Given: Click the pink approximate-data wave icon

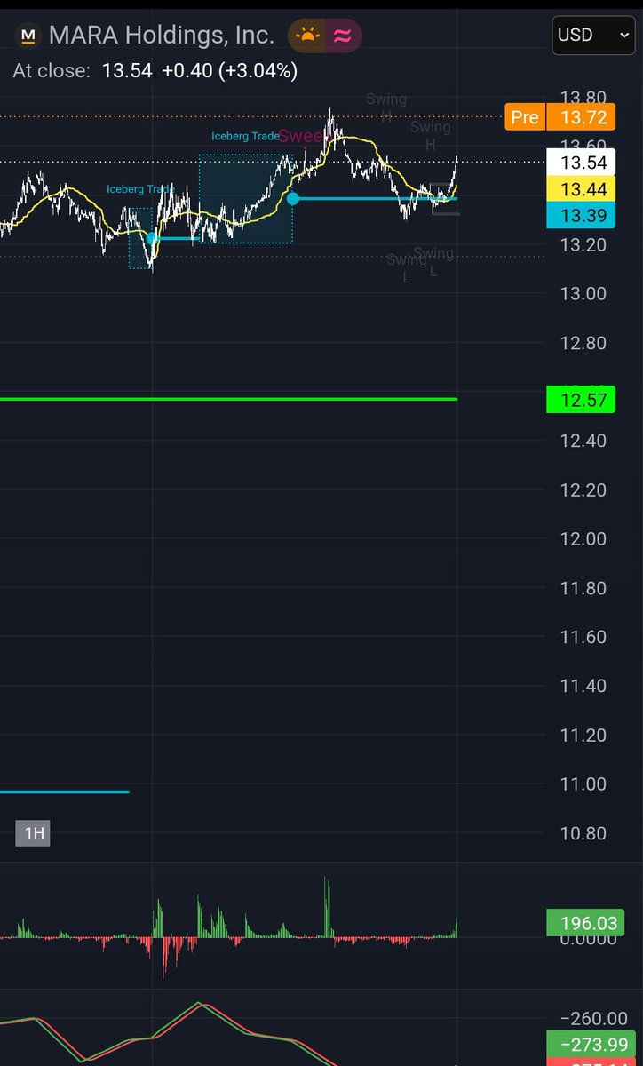Looking at the screenshot, I should (341, 36).
